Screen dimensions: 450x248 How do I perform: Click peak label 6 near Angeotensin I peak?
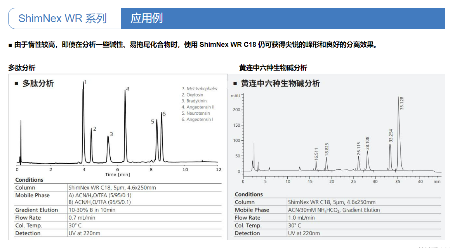[x=164, y=114]
